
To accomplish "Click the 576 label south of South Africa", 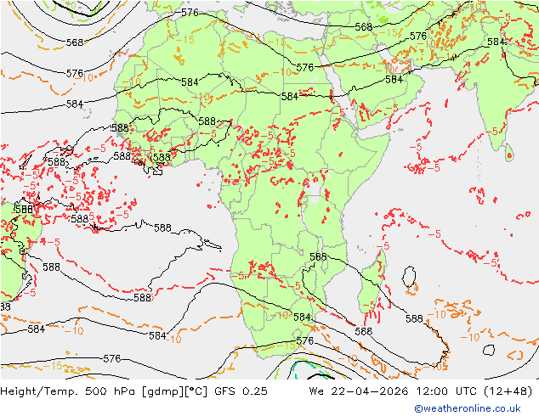I will coord(305,340).
